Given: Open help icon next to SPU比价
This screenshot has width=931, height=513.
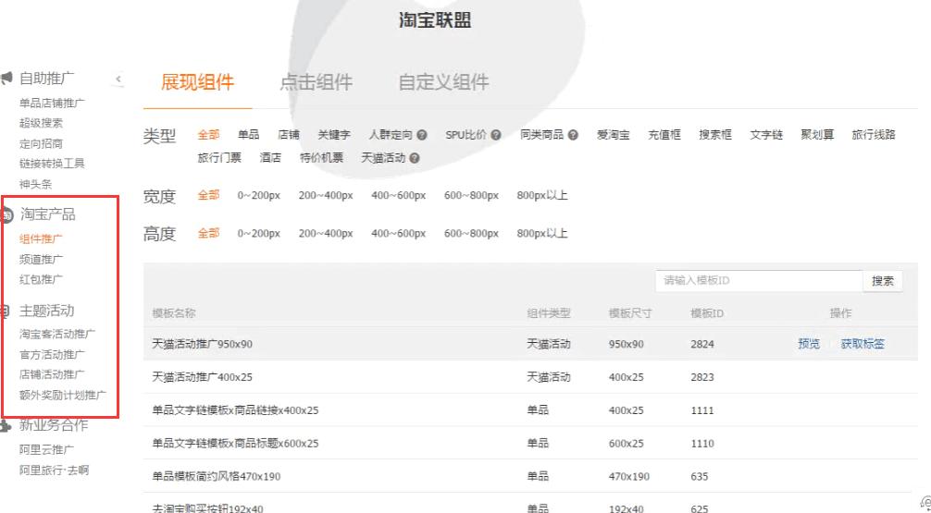Looking at the screenshot, I should pyautogui.click(x=496, y=135).
